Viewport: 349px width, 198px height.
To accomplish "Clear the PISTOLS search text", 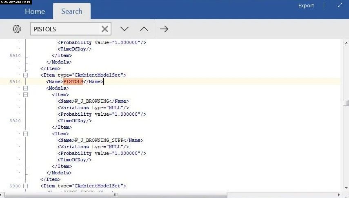I will pos(105,29).
